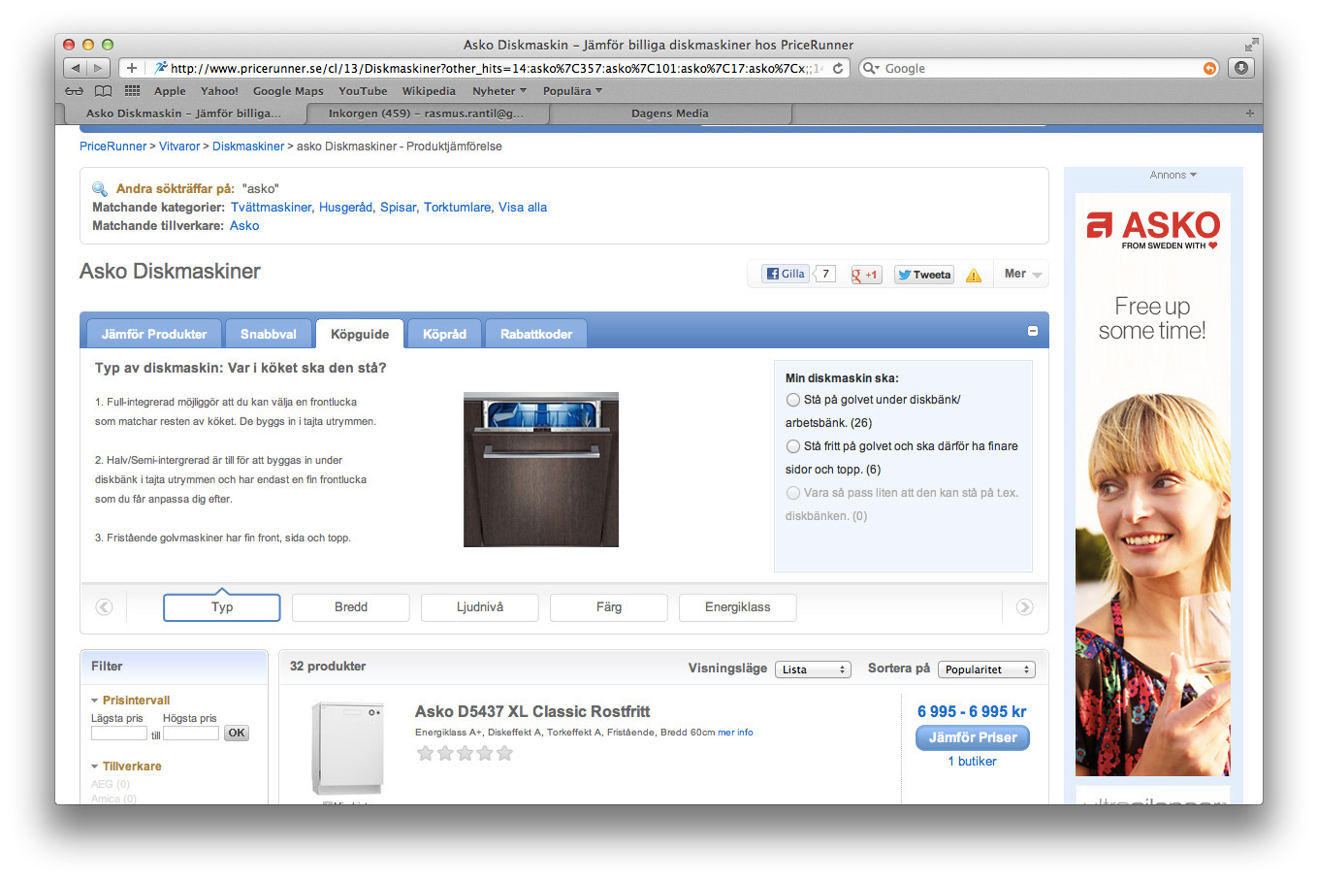Viewport: 1318px width, 881px height.
Task: Go back with Safari's back arrow
Action: (76, 68)
